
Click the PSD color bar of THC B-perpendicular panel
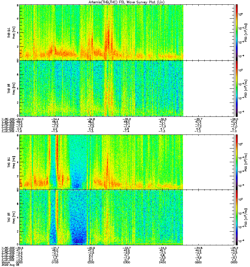click(237, 162)
